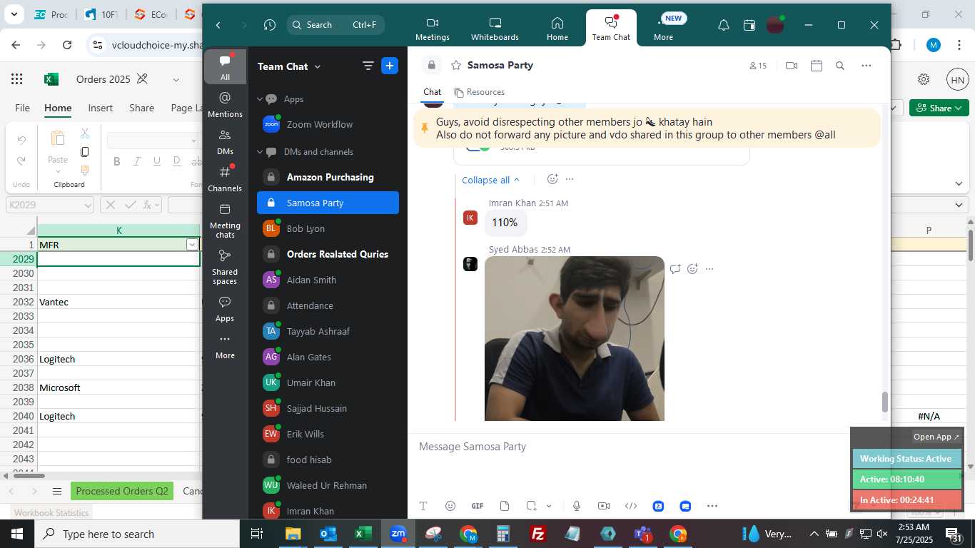The width and height of the screenshot is (975, 548).
Task: Open the Meetings tab in Zoom
Action: tap(433, 29)
